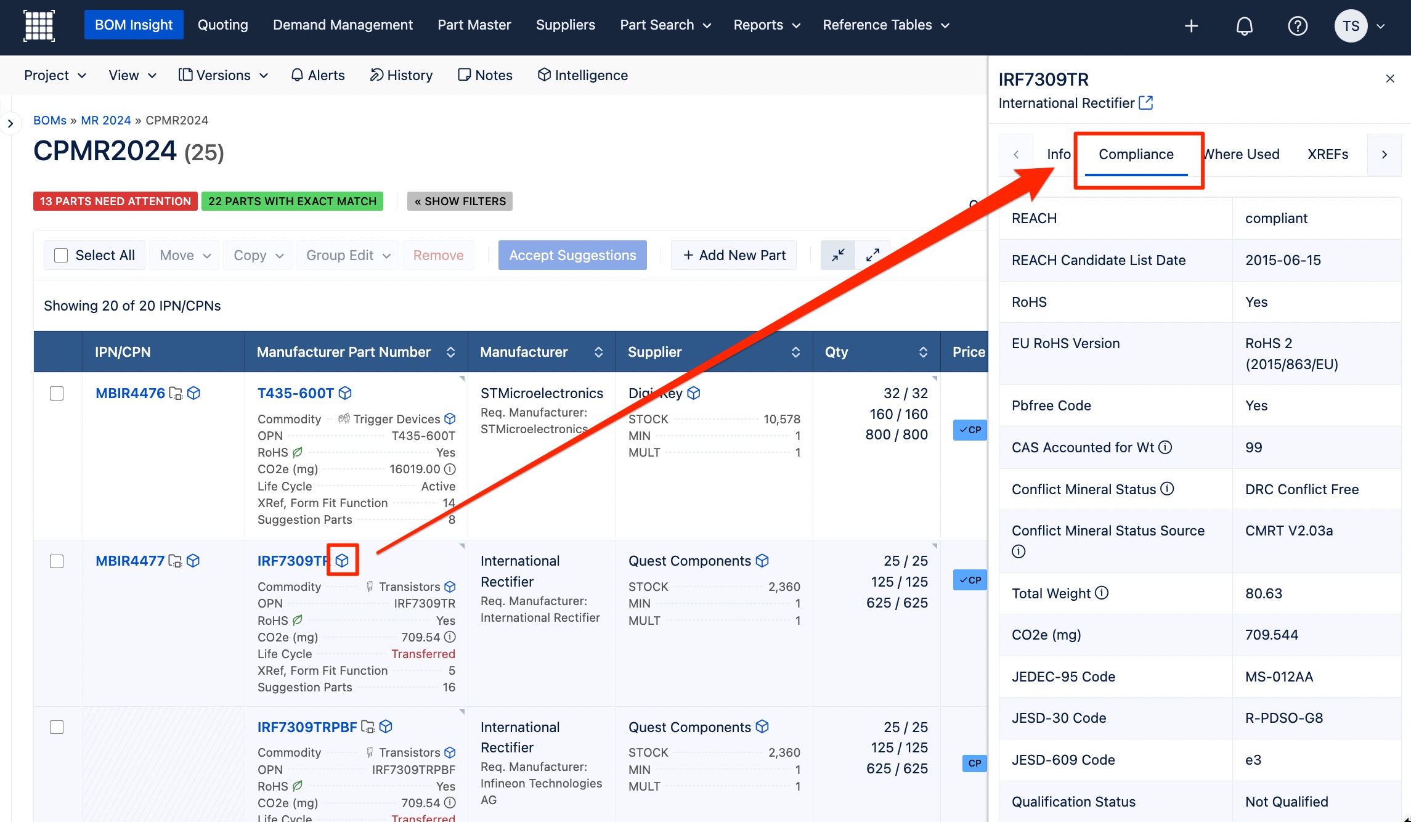The width and height of the screenshot is (1411, 822).
Task: Tick the checkbox for row MBIR4477
Action: pos(57,561)
